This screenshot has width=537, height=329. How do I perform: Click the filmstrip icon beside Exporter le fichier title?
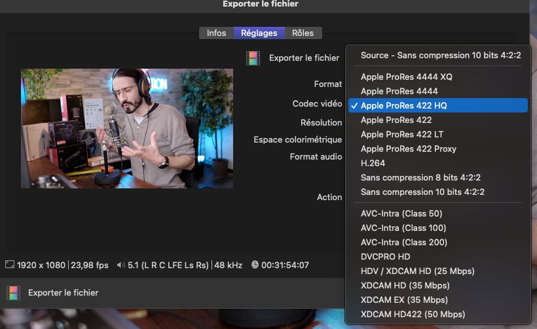253,58
